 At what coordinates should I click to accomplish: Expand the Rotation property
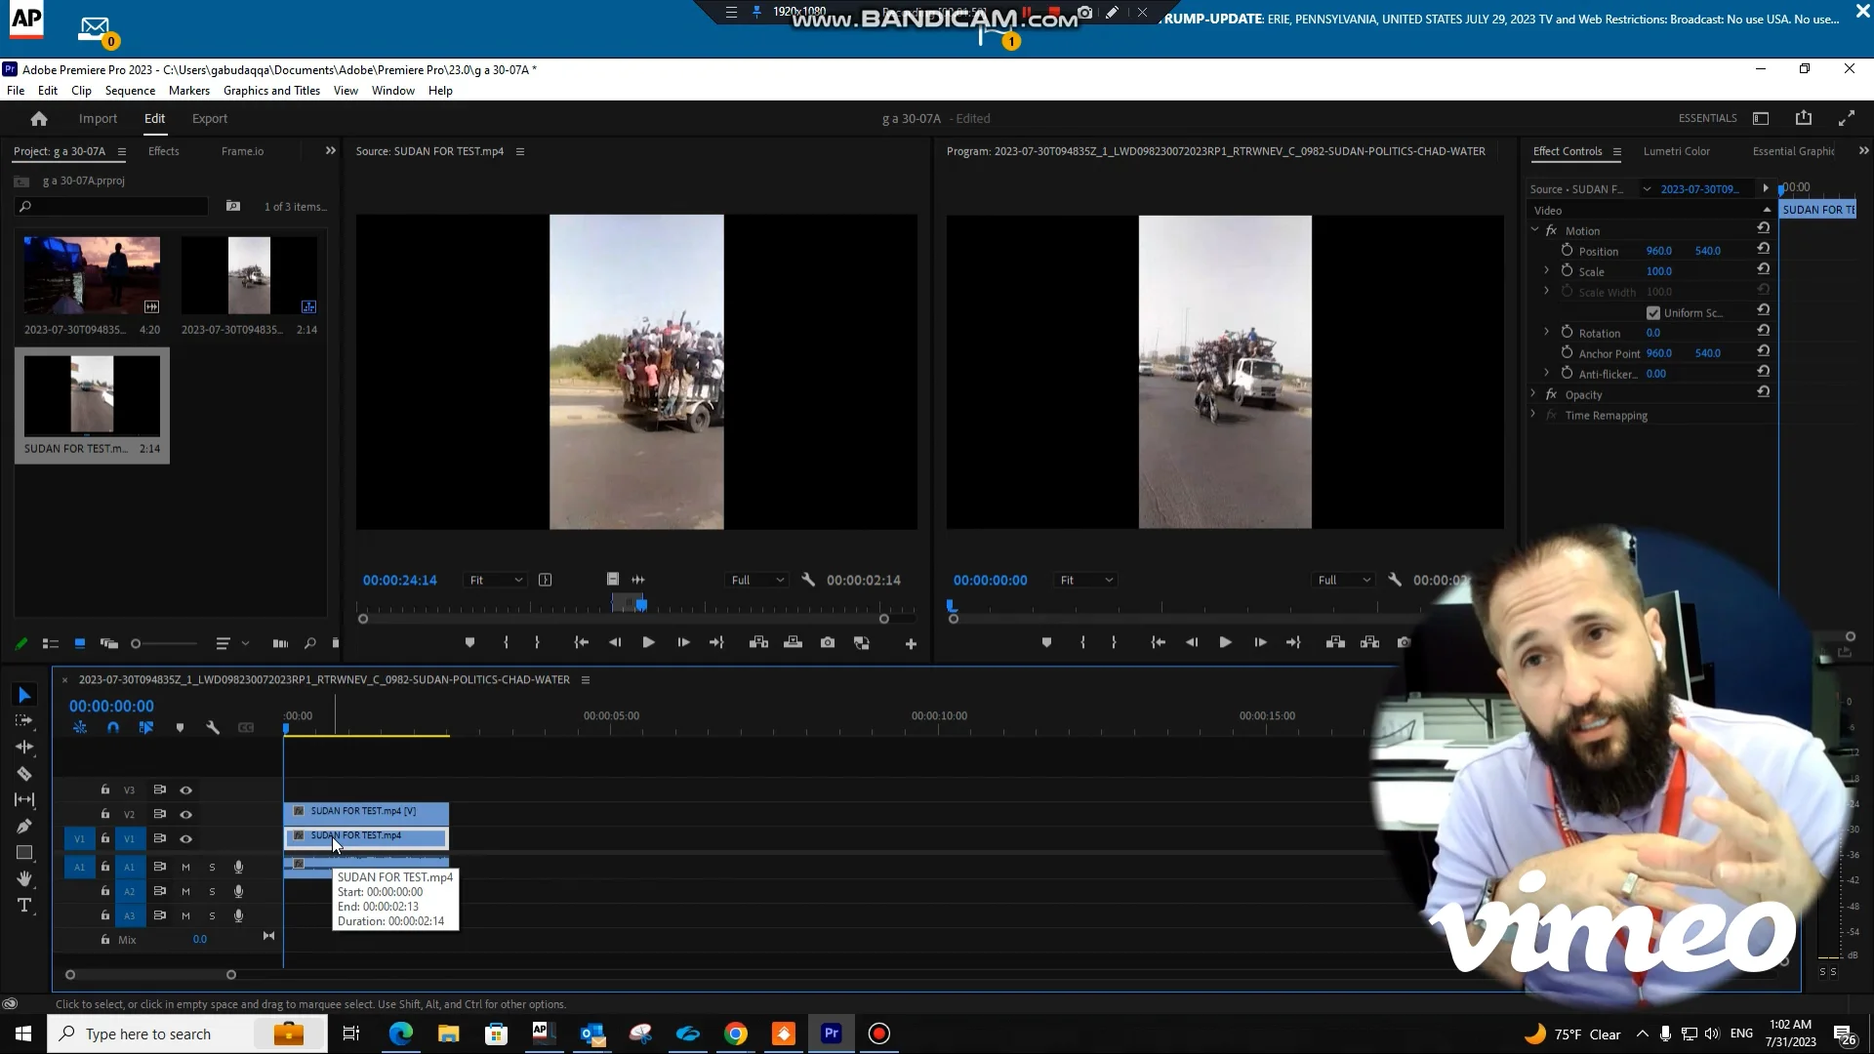tap(1546, 332)
